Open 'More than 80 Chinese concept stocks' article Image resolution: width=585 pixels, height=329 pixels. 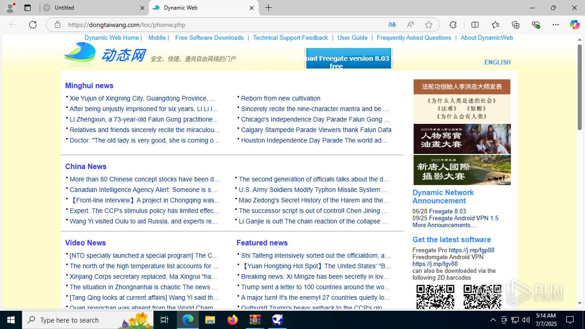(144, 179)
